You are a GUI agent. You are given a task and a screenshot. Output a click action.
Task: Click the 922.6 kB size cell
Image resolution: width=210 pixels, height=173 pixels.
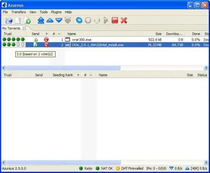(155, 40)
